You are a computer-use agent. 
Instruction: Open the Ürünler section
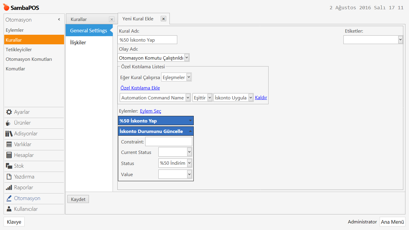pyautogui.click(x=34, y=123)
